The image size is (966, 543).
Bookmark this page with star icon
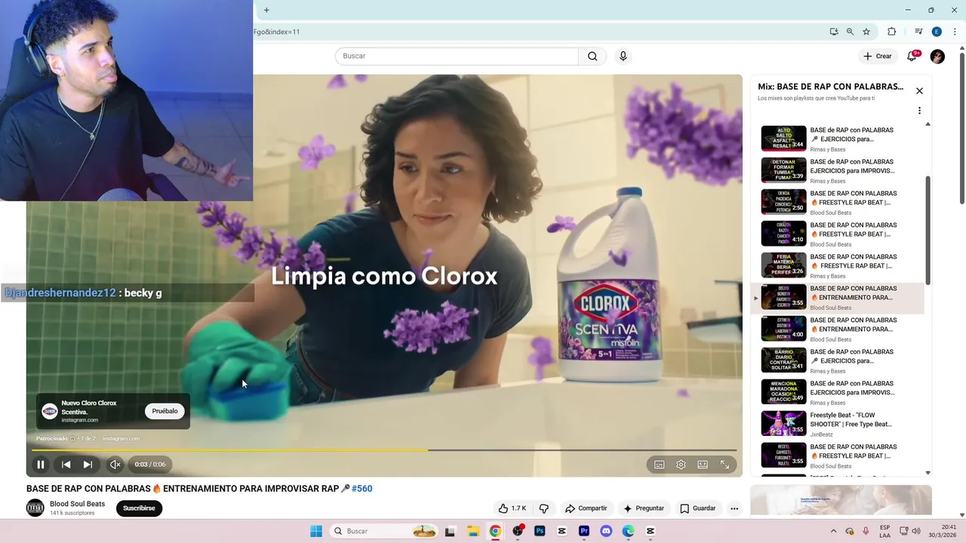pyautogui.click(x=866, y=32)
